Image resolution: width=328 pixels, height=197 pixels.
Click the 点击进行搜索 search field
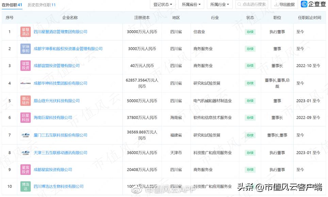click(252, 4)
